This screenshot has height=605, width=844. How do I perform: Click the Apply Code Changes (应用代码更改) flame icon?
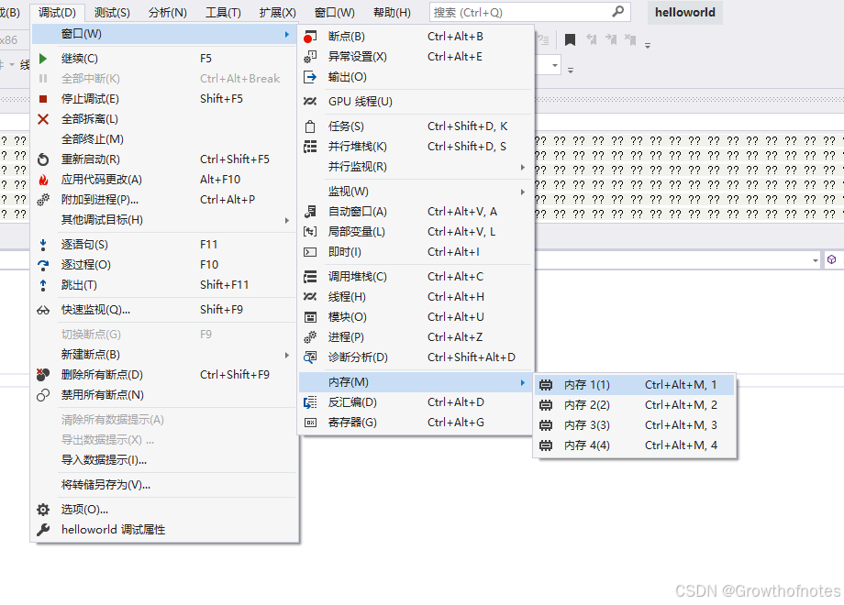pyautogui.click(x=43, y=180)
